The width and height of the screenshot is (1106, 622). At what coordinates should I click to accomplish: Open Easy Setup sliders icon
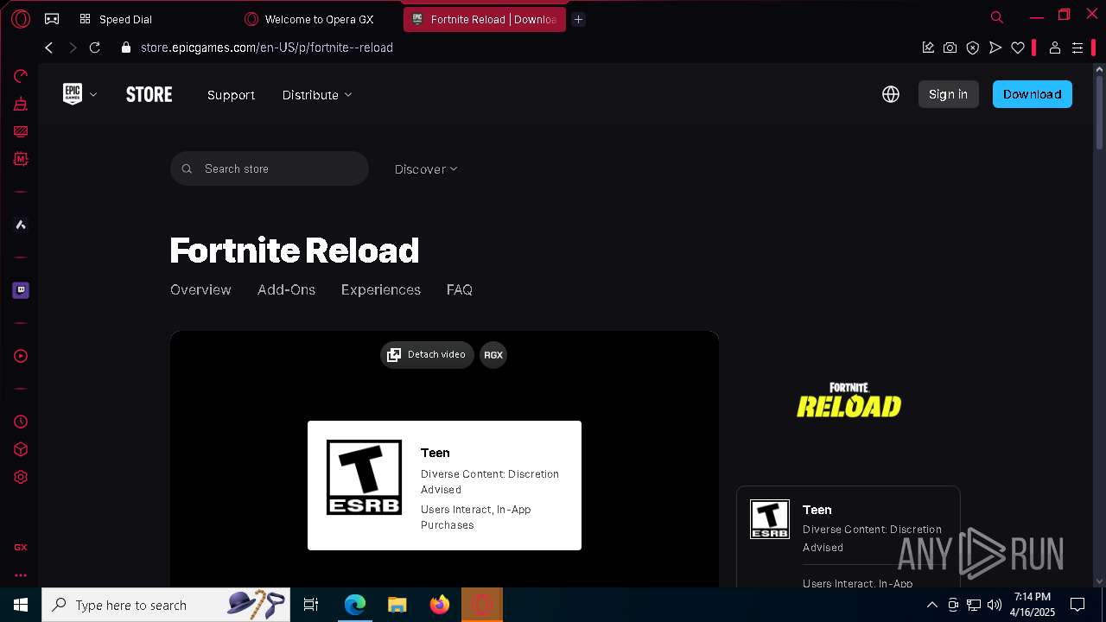coord(1077,48)
